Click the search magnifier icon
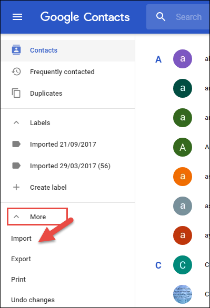210x308 pixels. [161, 17]
